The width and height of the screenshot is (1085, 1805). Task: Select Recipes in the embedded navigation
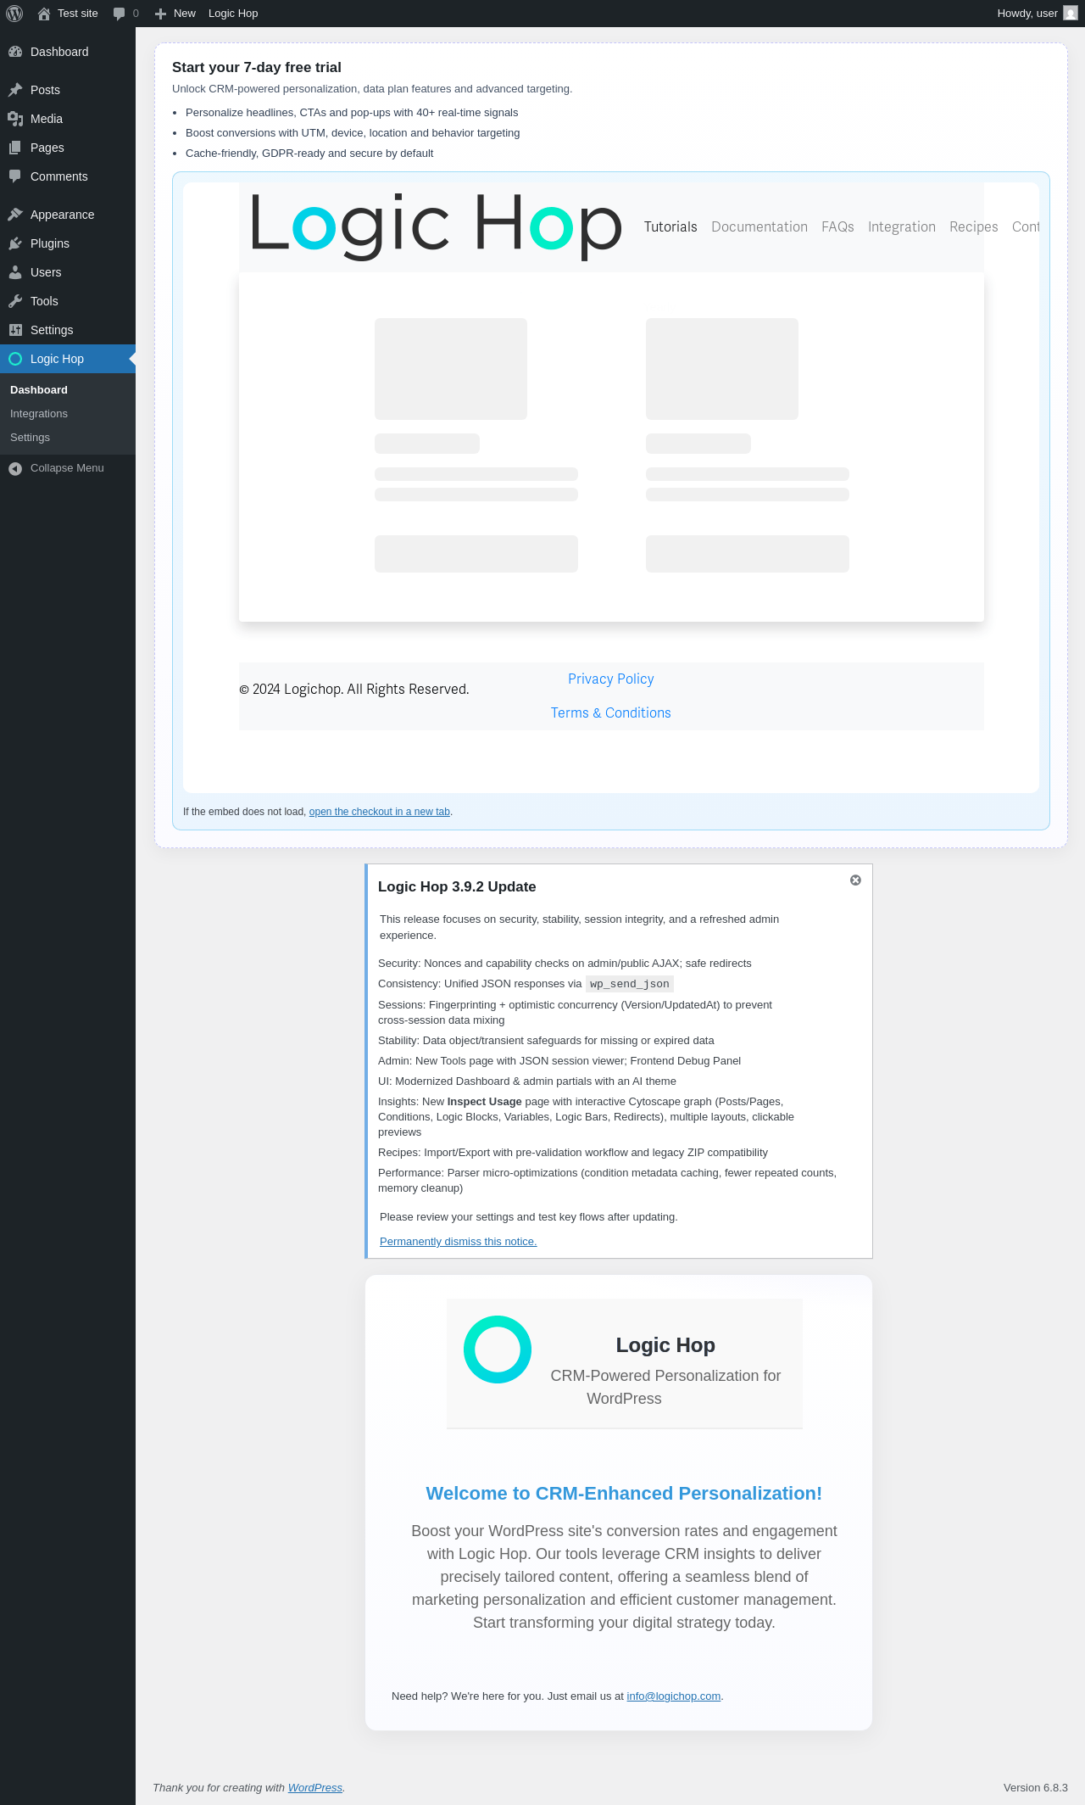point(974,226)
